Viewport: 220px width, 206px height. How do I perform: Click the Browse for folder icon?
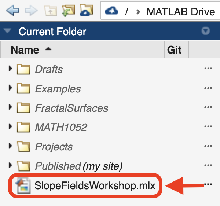tap(68, 11)
